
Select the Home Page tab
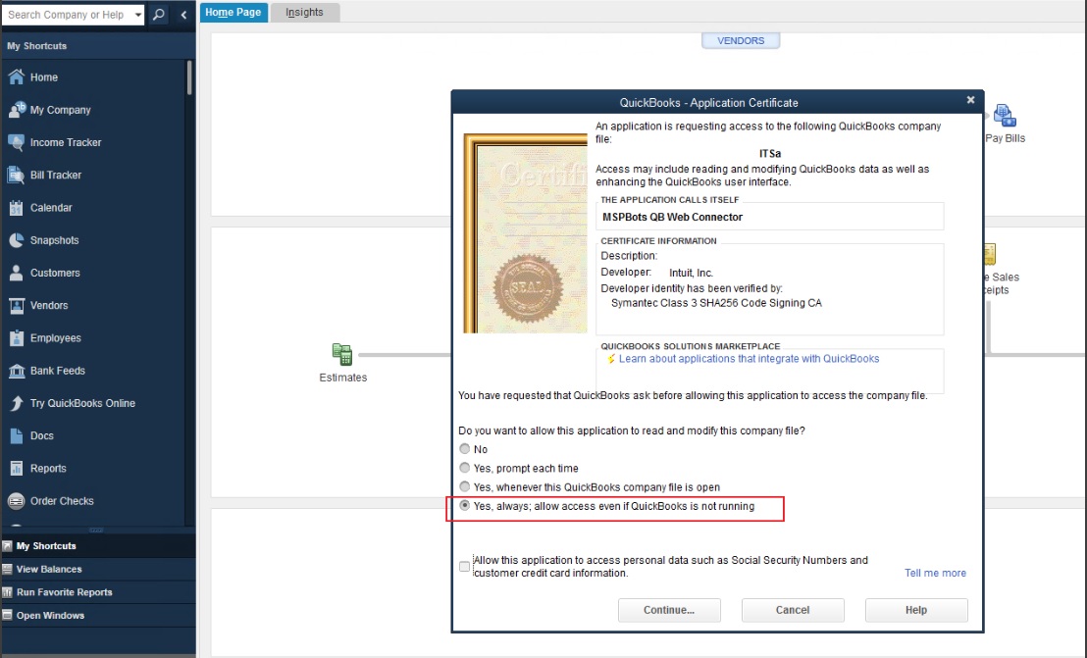click(x=233, y=12)
